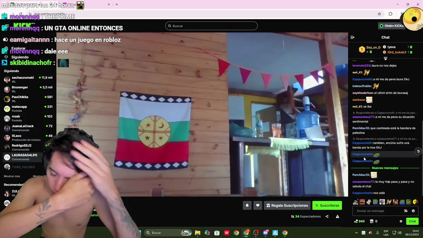Click the ESP LAA language indicator

point(386,233)
